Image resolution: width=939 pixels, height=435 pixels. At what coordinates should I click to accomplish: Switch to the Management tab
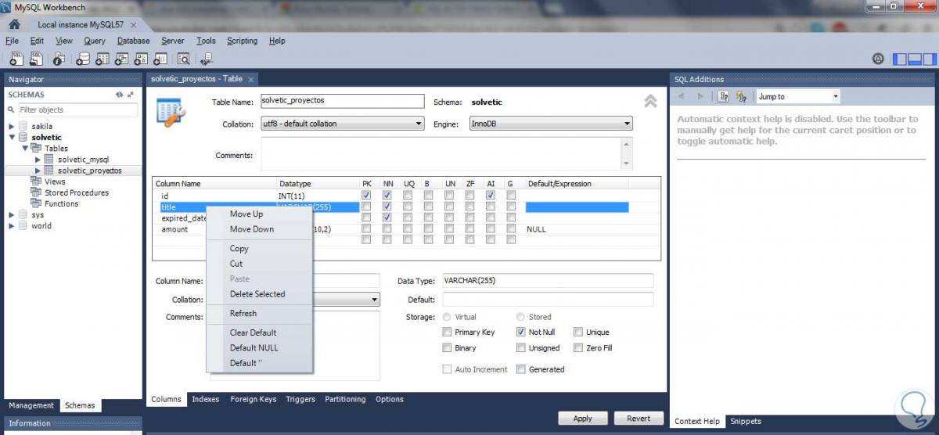tap(31, 405)
